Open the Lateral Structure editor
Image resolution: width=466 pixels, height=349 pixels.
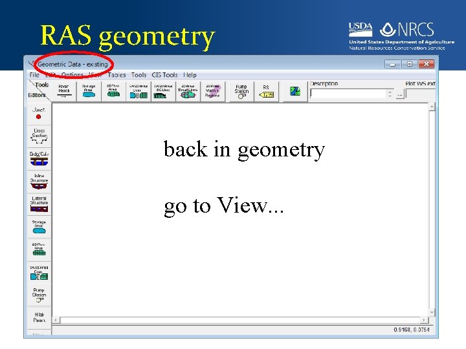tap(39, 204)
